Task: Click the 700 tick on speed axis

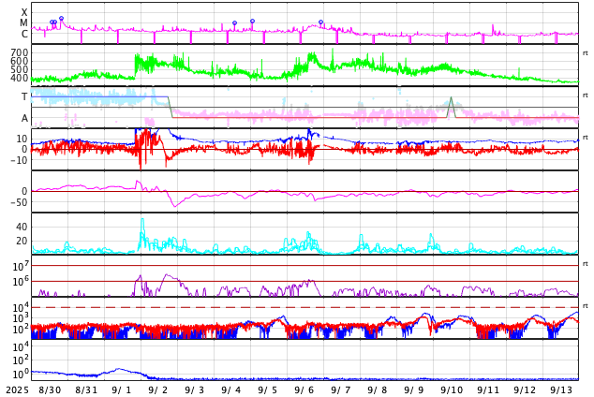Action: (19, 52)
